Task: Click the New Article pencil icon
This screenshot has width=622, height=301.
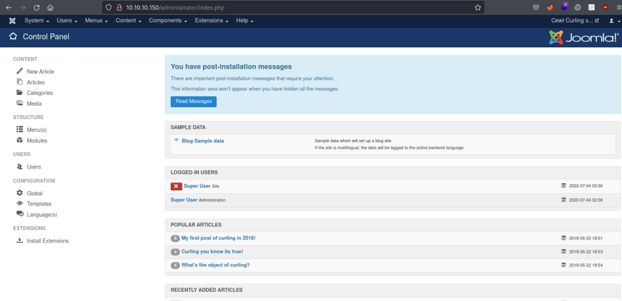Action: [20, 71]
